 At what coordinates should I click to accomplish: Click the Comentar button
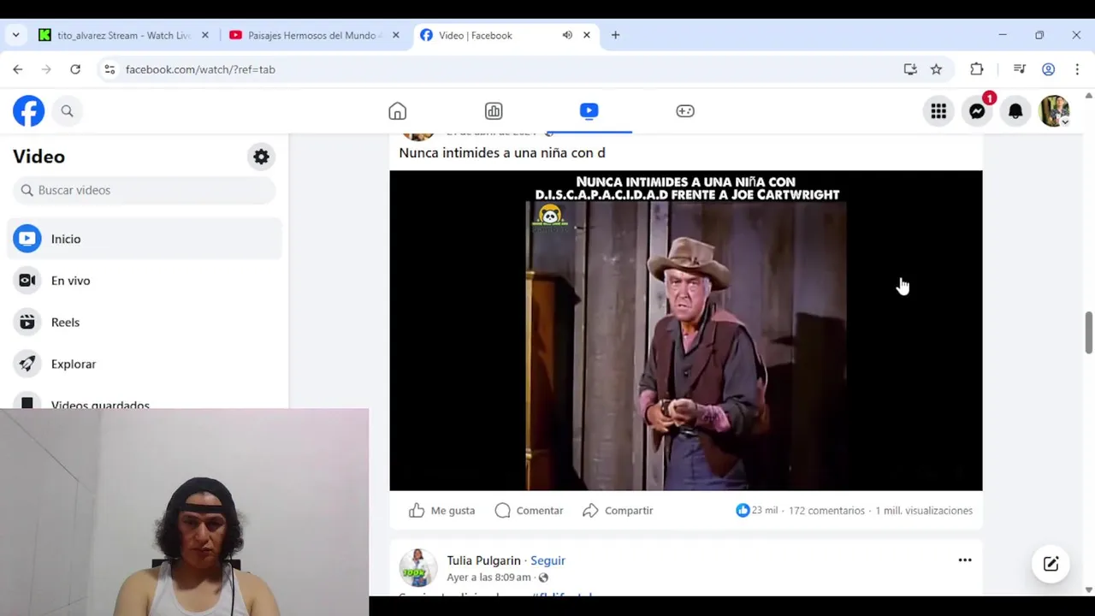[x=529, y=511]
